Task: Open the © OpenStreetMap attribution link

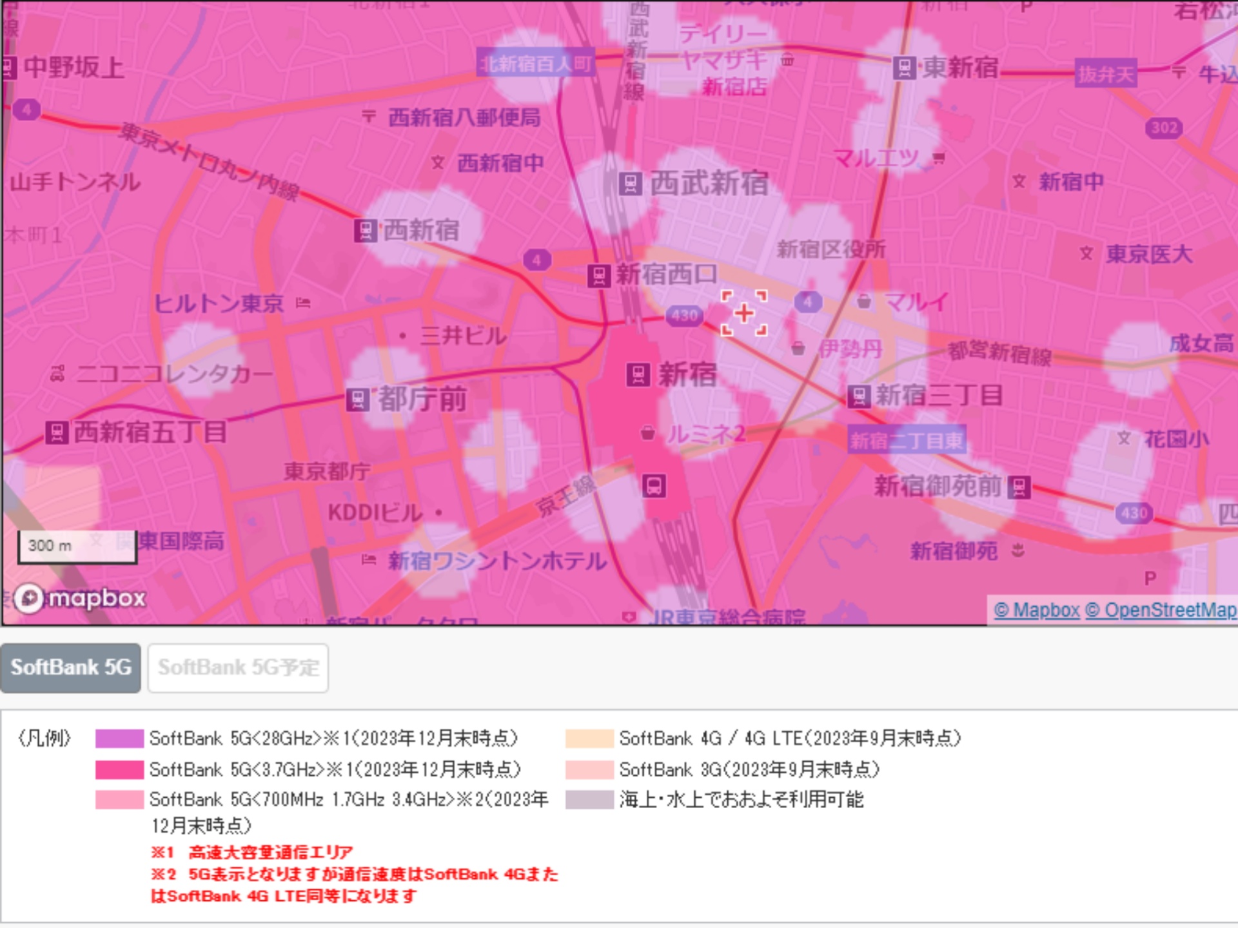Action: point(1161,610)
